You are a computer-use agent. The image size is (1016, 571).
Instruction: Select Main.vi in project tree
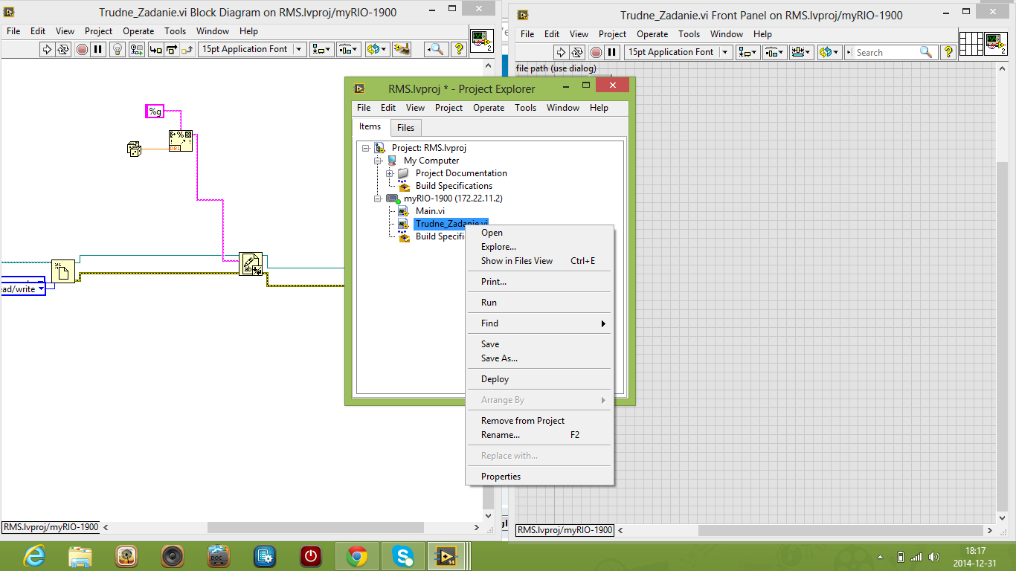[x=430, y=211]
